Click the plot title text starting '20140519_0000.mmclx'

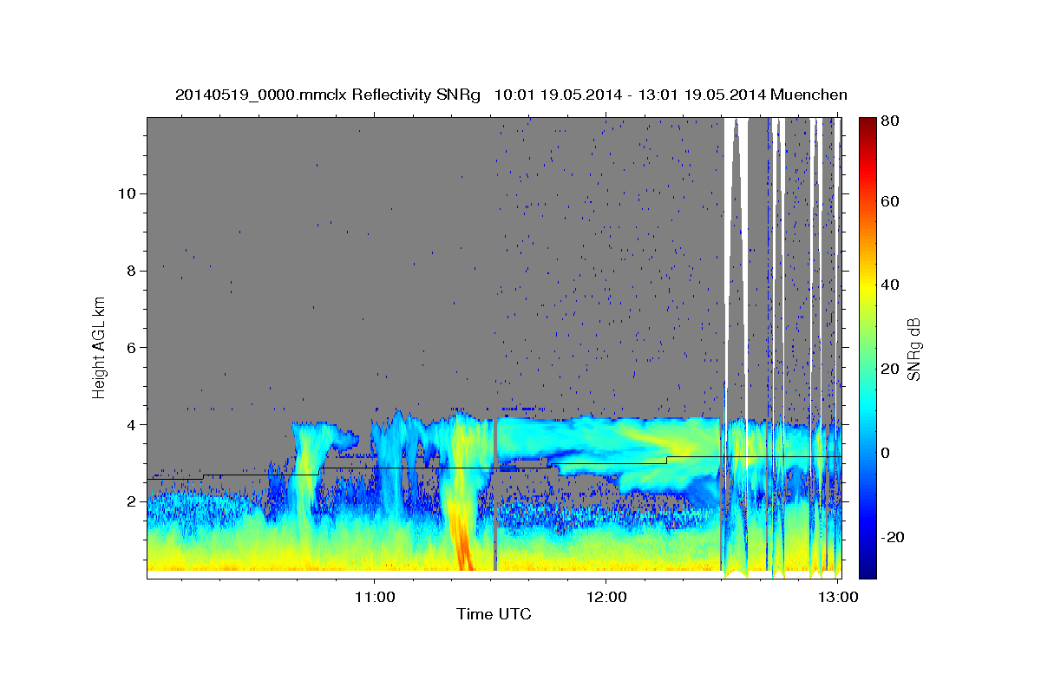(x=511, y=95)
